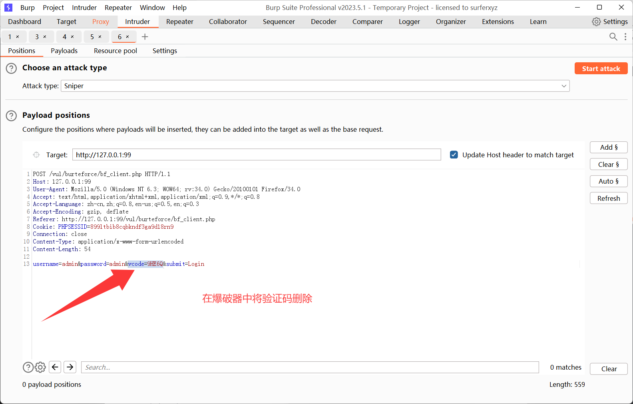The height and width of the screenshot is (404, 633).
Task: Click the POST /vul/burteforce/bf_client.php request line
Action: 102,174
